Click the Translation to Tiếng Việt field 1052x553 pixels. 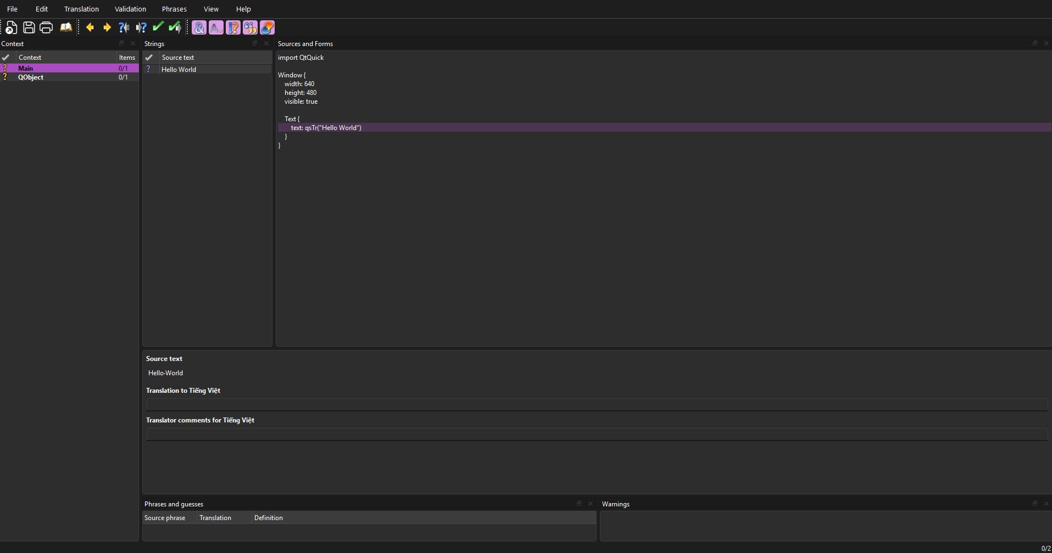(596, 405)
